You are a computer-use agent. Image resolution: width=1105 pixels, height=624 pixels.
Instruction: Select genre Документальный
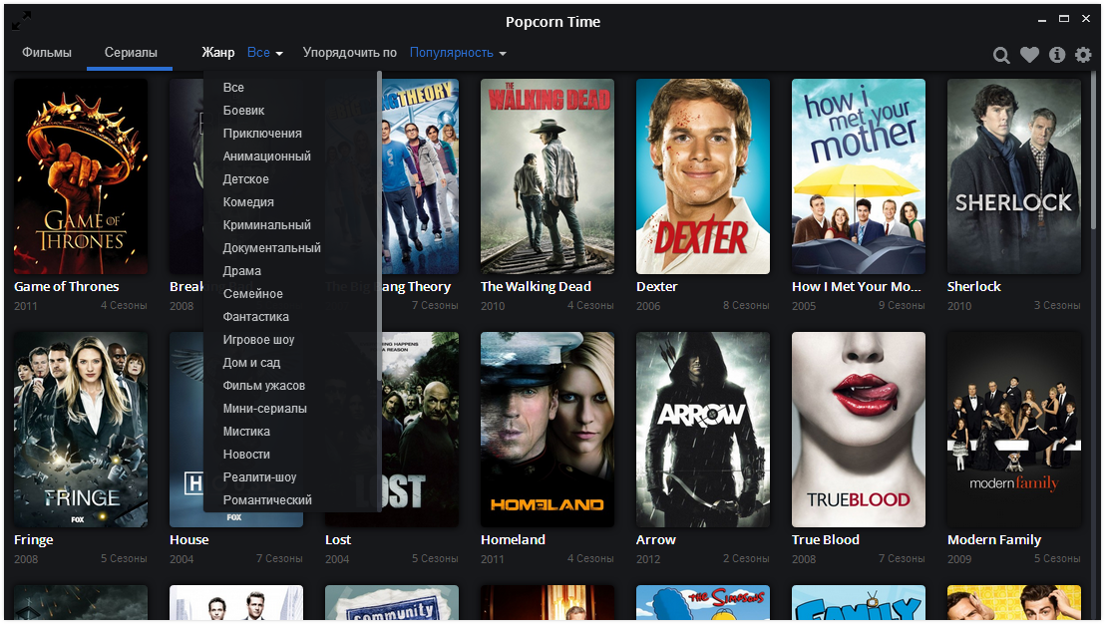click(x=271, y=248)
